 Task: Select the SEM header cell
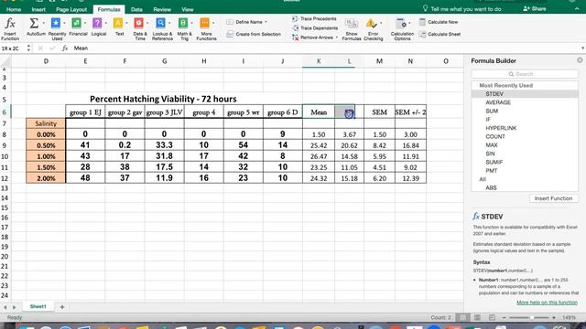[x=379, y=111]
